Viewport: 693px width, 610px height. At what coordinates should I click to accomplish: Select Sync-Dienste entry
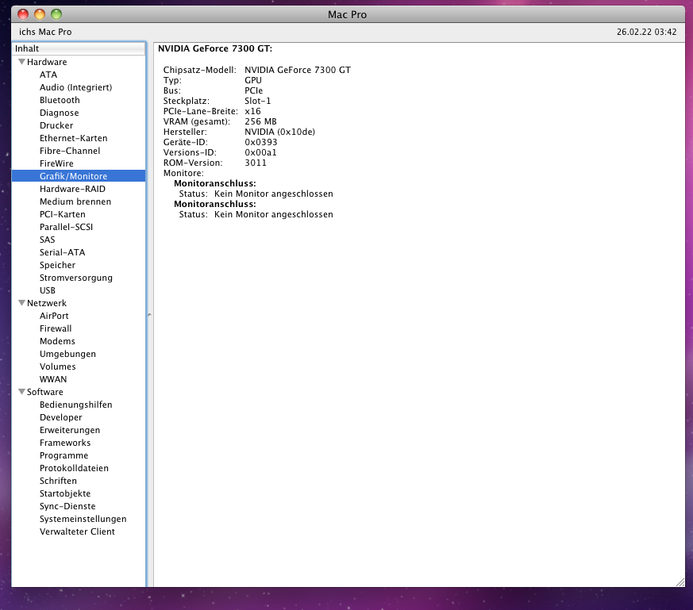click(x=67, y=506)
